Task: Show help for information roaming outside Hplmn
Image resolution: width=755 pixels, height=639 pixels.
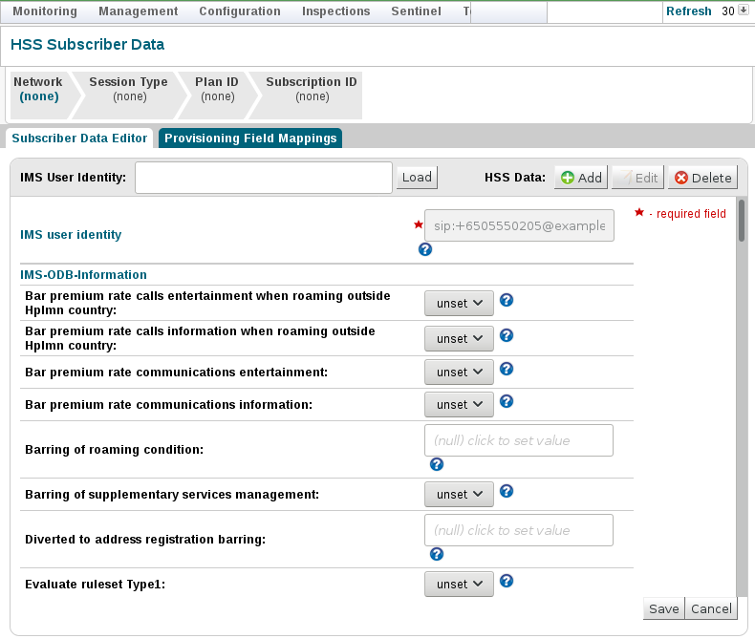Action: [507, 335]
